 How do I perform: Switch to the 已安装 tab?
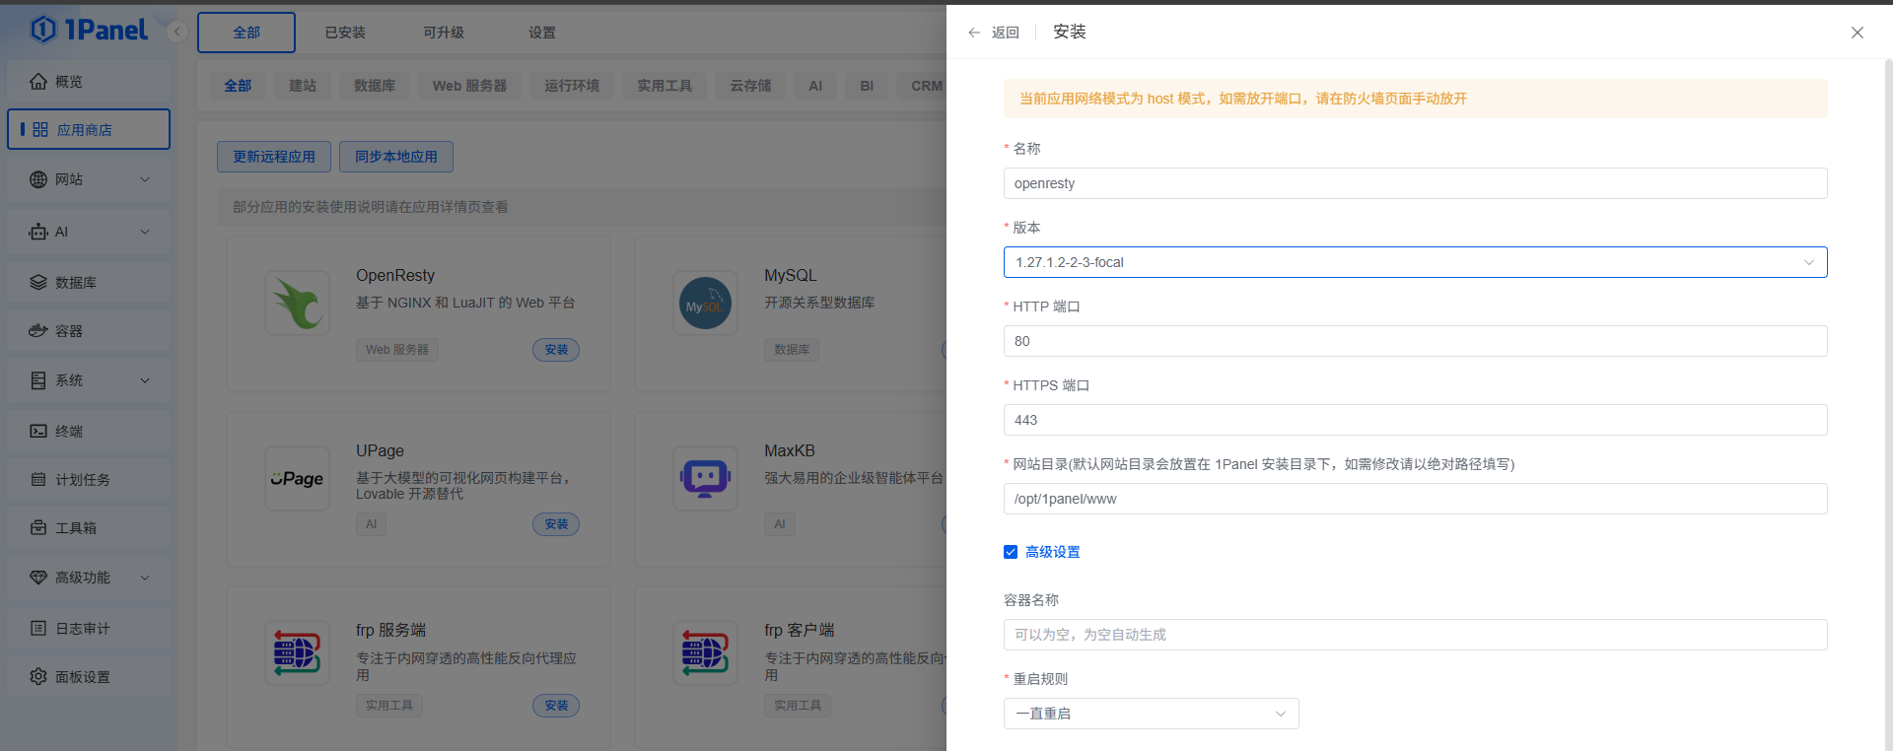(x=345, y=33)
